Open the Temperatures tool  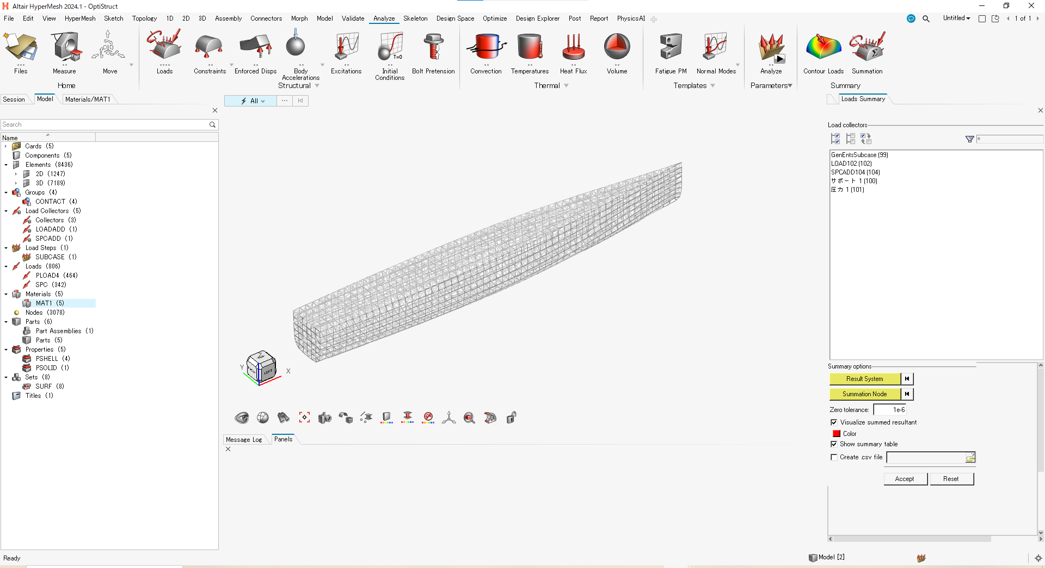pos(530,46)
